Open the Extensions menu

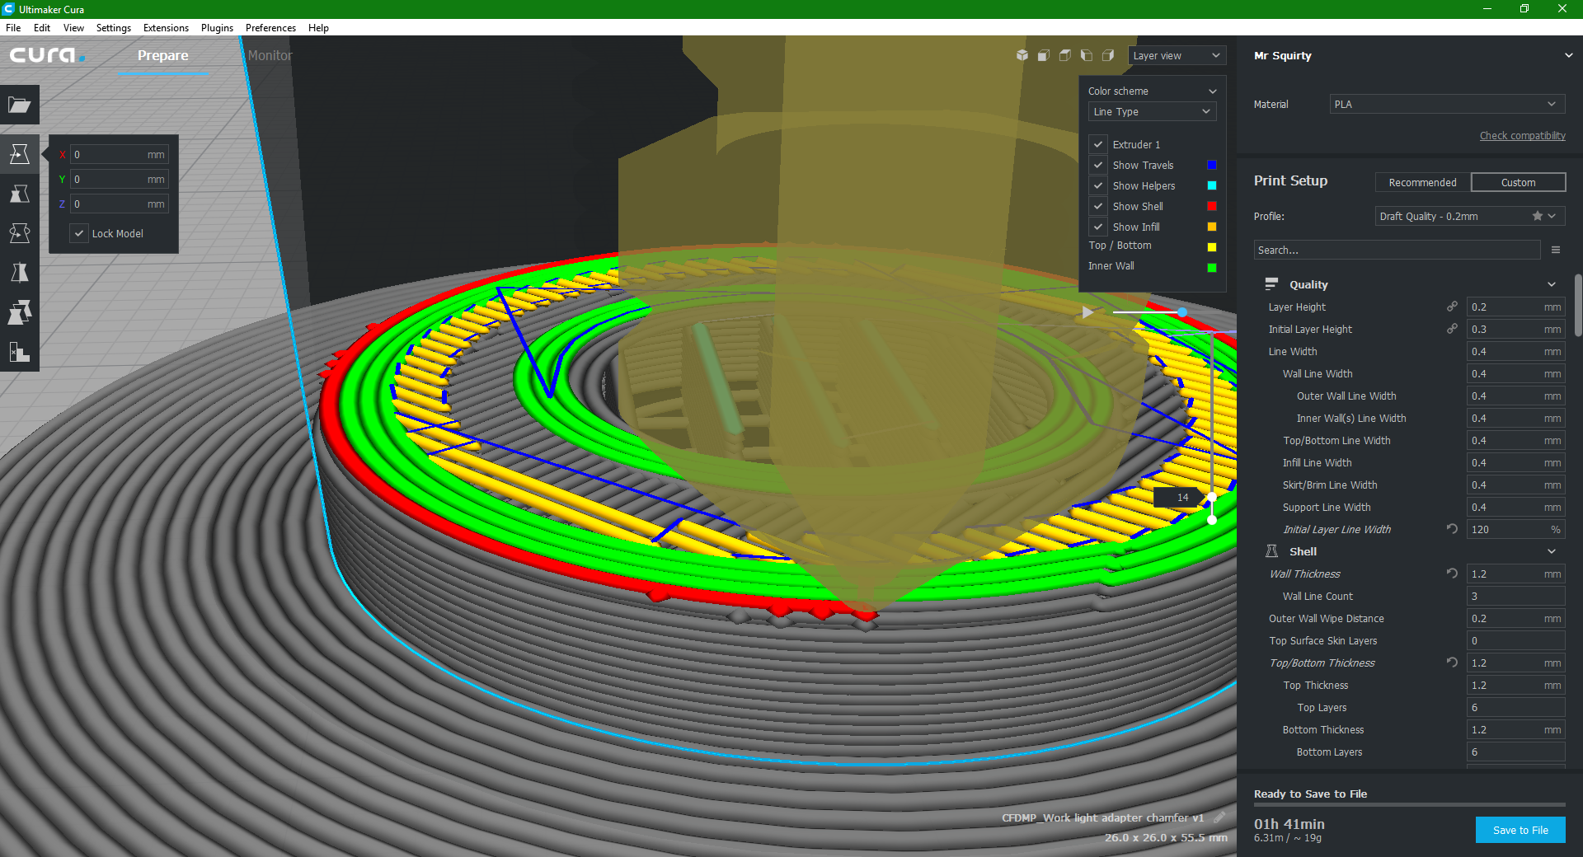166,27
